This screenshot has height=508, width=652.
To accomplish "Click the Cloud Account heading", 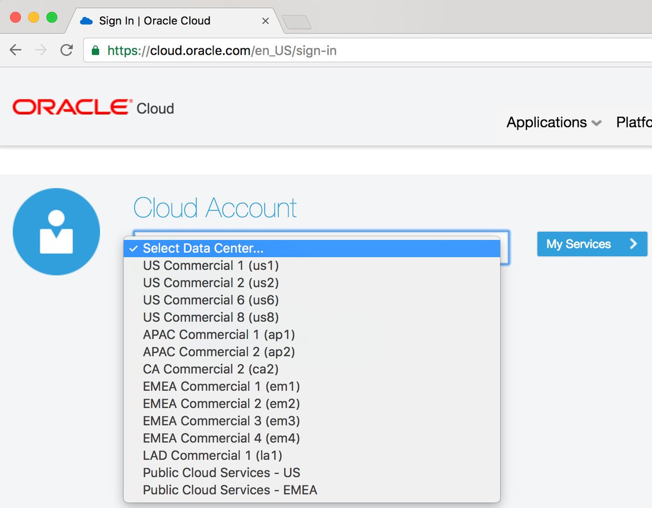I will point(215,208).
